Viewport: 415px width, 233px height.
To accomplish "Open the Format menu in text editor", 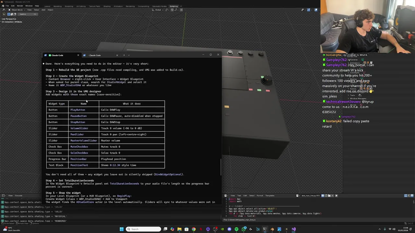I will 260,195.
